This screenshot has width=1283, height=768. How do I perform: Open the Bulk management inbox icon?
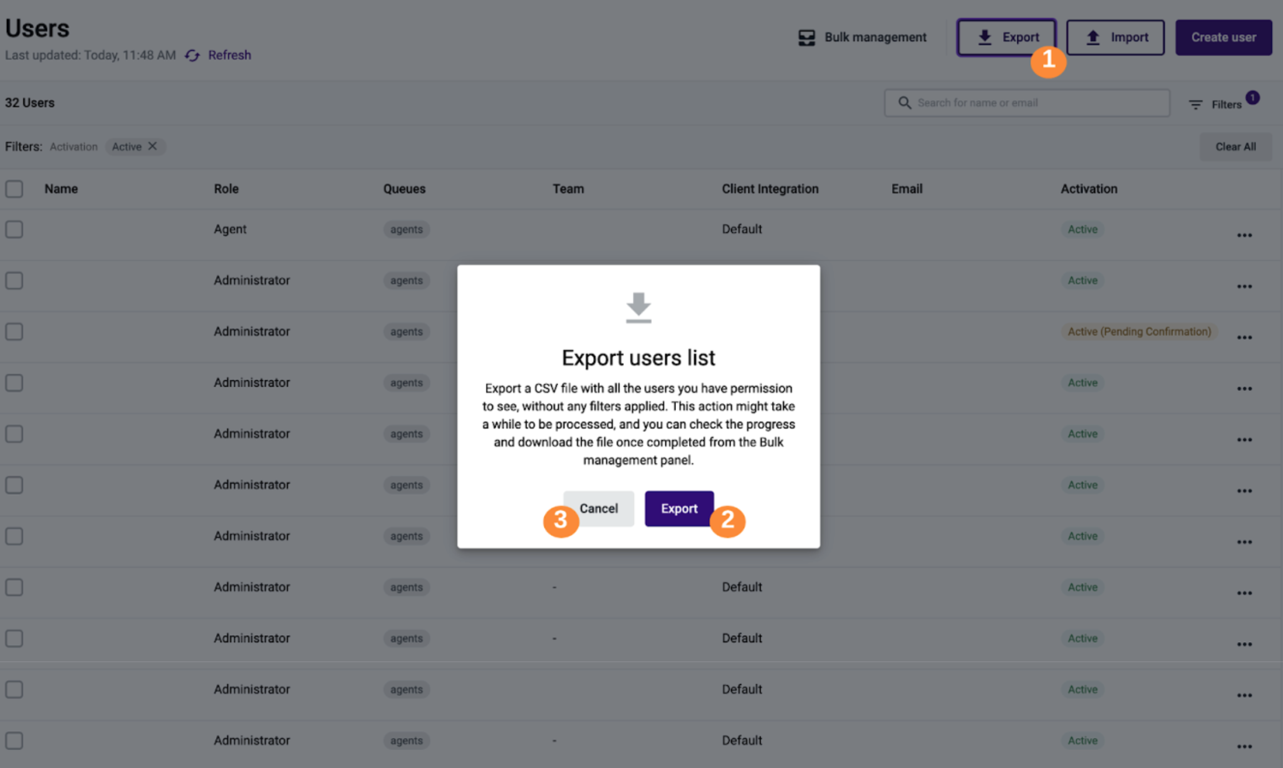tap(806, 38)
